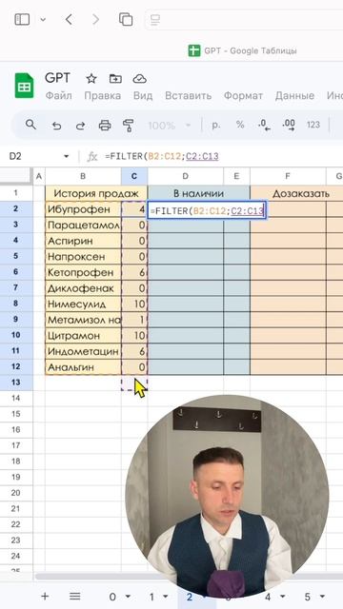Viewport: 343px width, 609px height.
Task: Click the formula bar FILTER text
Action: pos(162,156)
